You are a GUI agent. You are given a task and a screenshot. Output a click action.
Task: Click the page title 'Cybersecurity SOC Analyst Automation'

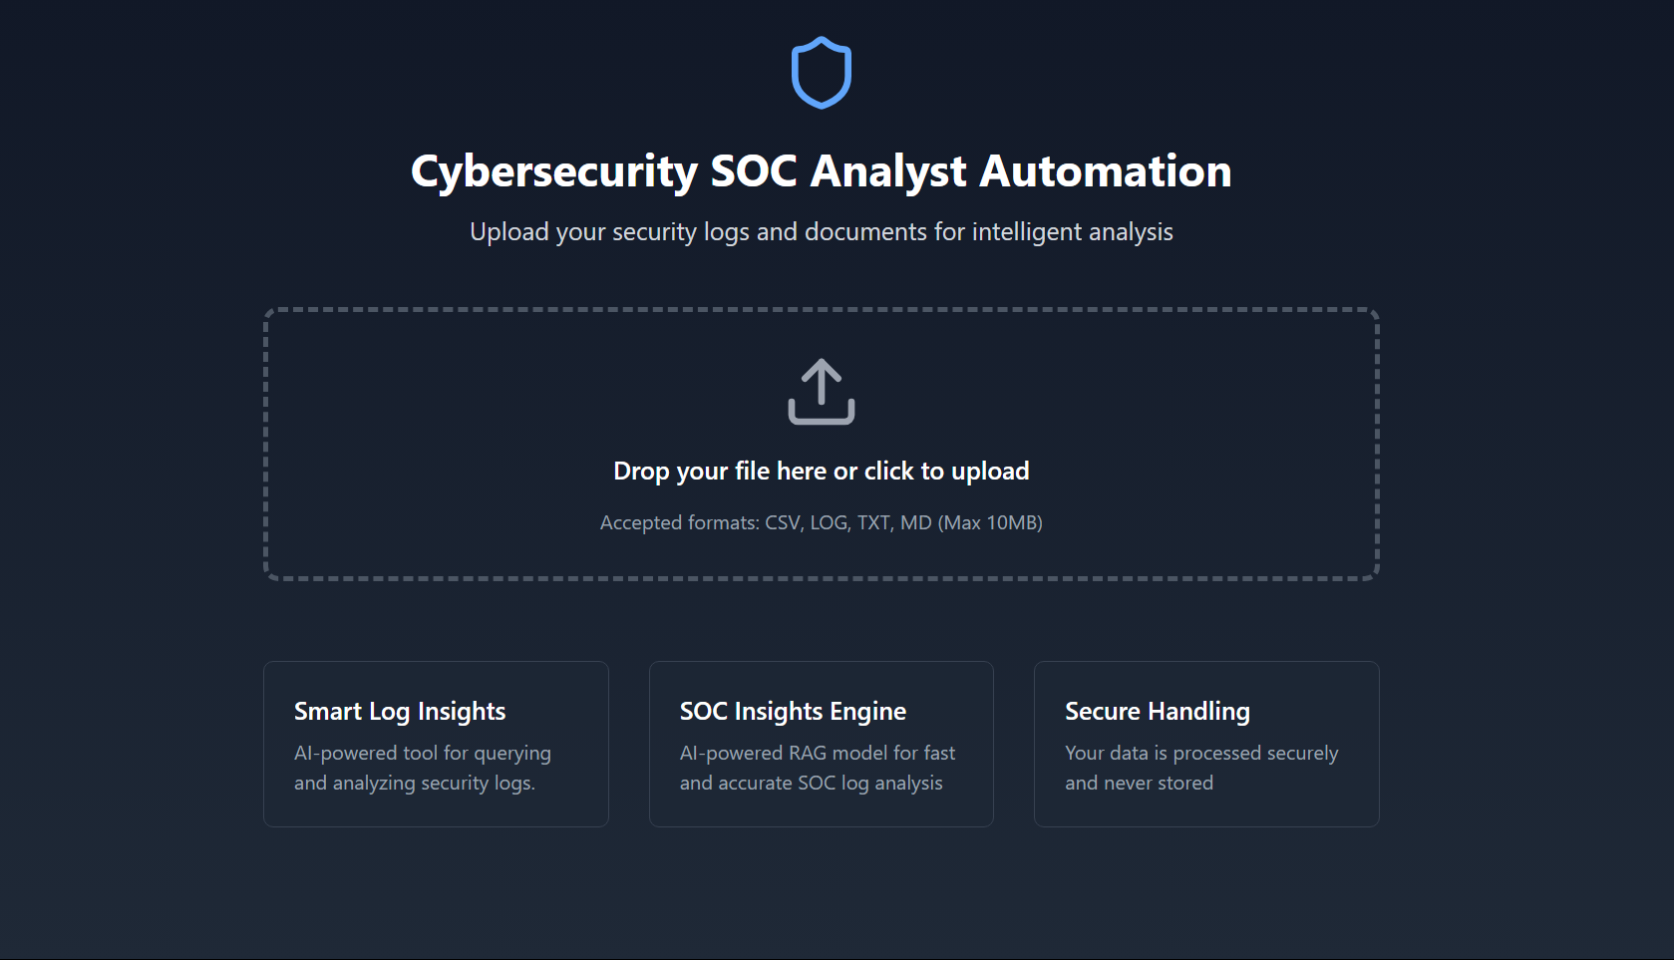click(820, 170)
